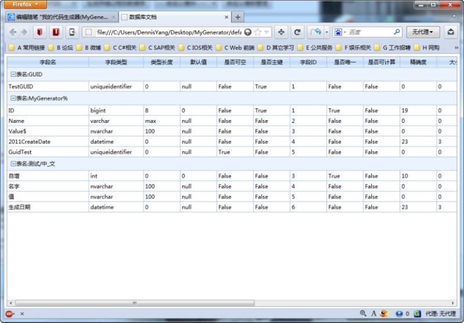464x323 pixels.
Task: Collapse the 表名:测试/中_文 group
Action: click(13, 164)
